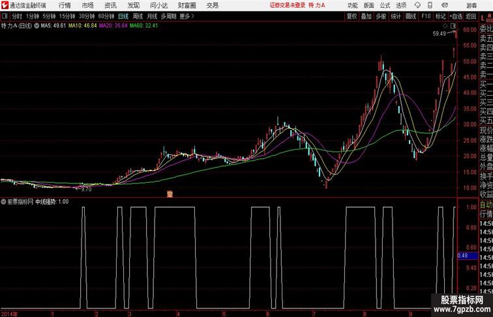The image size is (493, 317).
Task: Click the 复权 toolbar button
Action: 352,16
